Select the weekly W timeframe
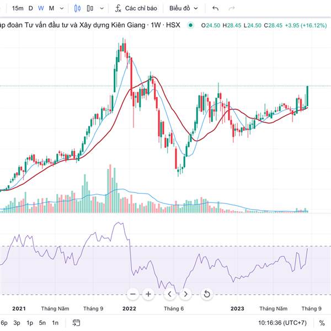 click(41, 8)
